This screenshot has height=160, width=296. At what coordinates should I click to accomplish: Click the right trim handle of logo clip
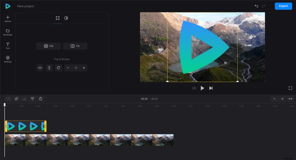coord(45,126)
